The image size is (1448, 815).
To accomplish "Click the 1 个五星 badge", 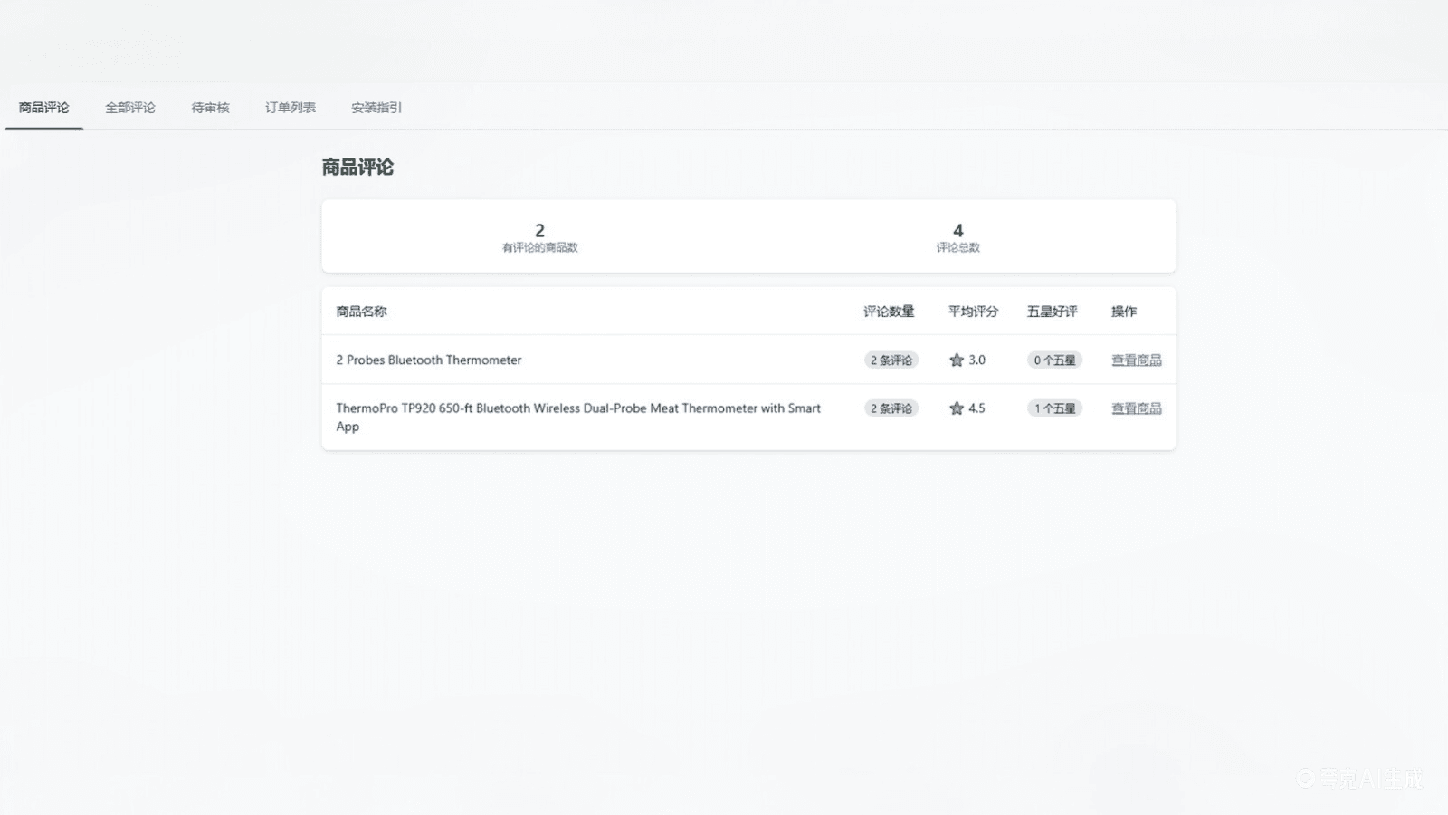I will point(1055,408).
